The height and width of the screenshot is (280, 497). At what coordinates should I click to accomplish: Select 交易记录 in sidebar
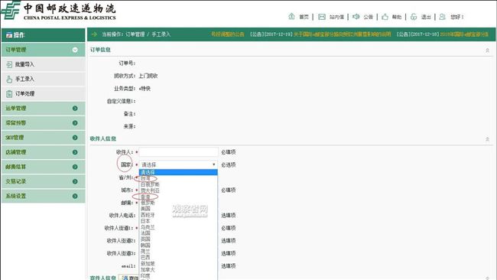pos(44,181)
